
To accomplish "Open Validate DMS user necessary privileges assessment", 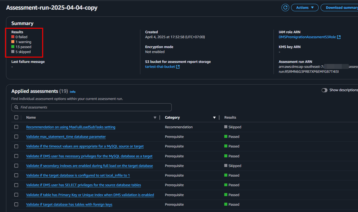I will pyautogui.click(x=89, y=156).
